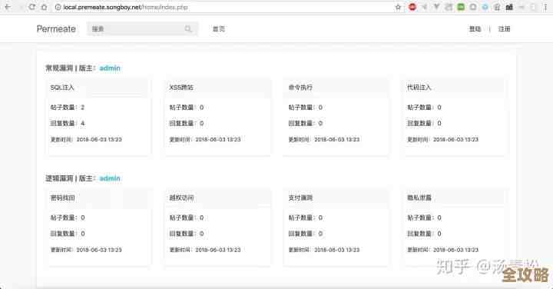Viewport: 553px width, 289px height.
Task: Click 更新时间 row in 越权访问 card
Action: click(x=205, y=250)
